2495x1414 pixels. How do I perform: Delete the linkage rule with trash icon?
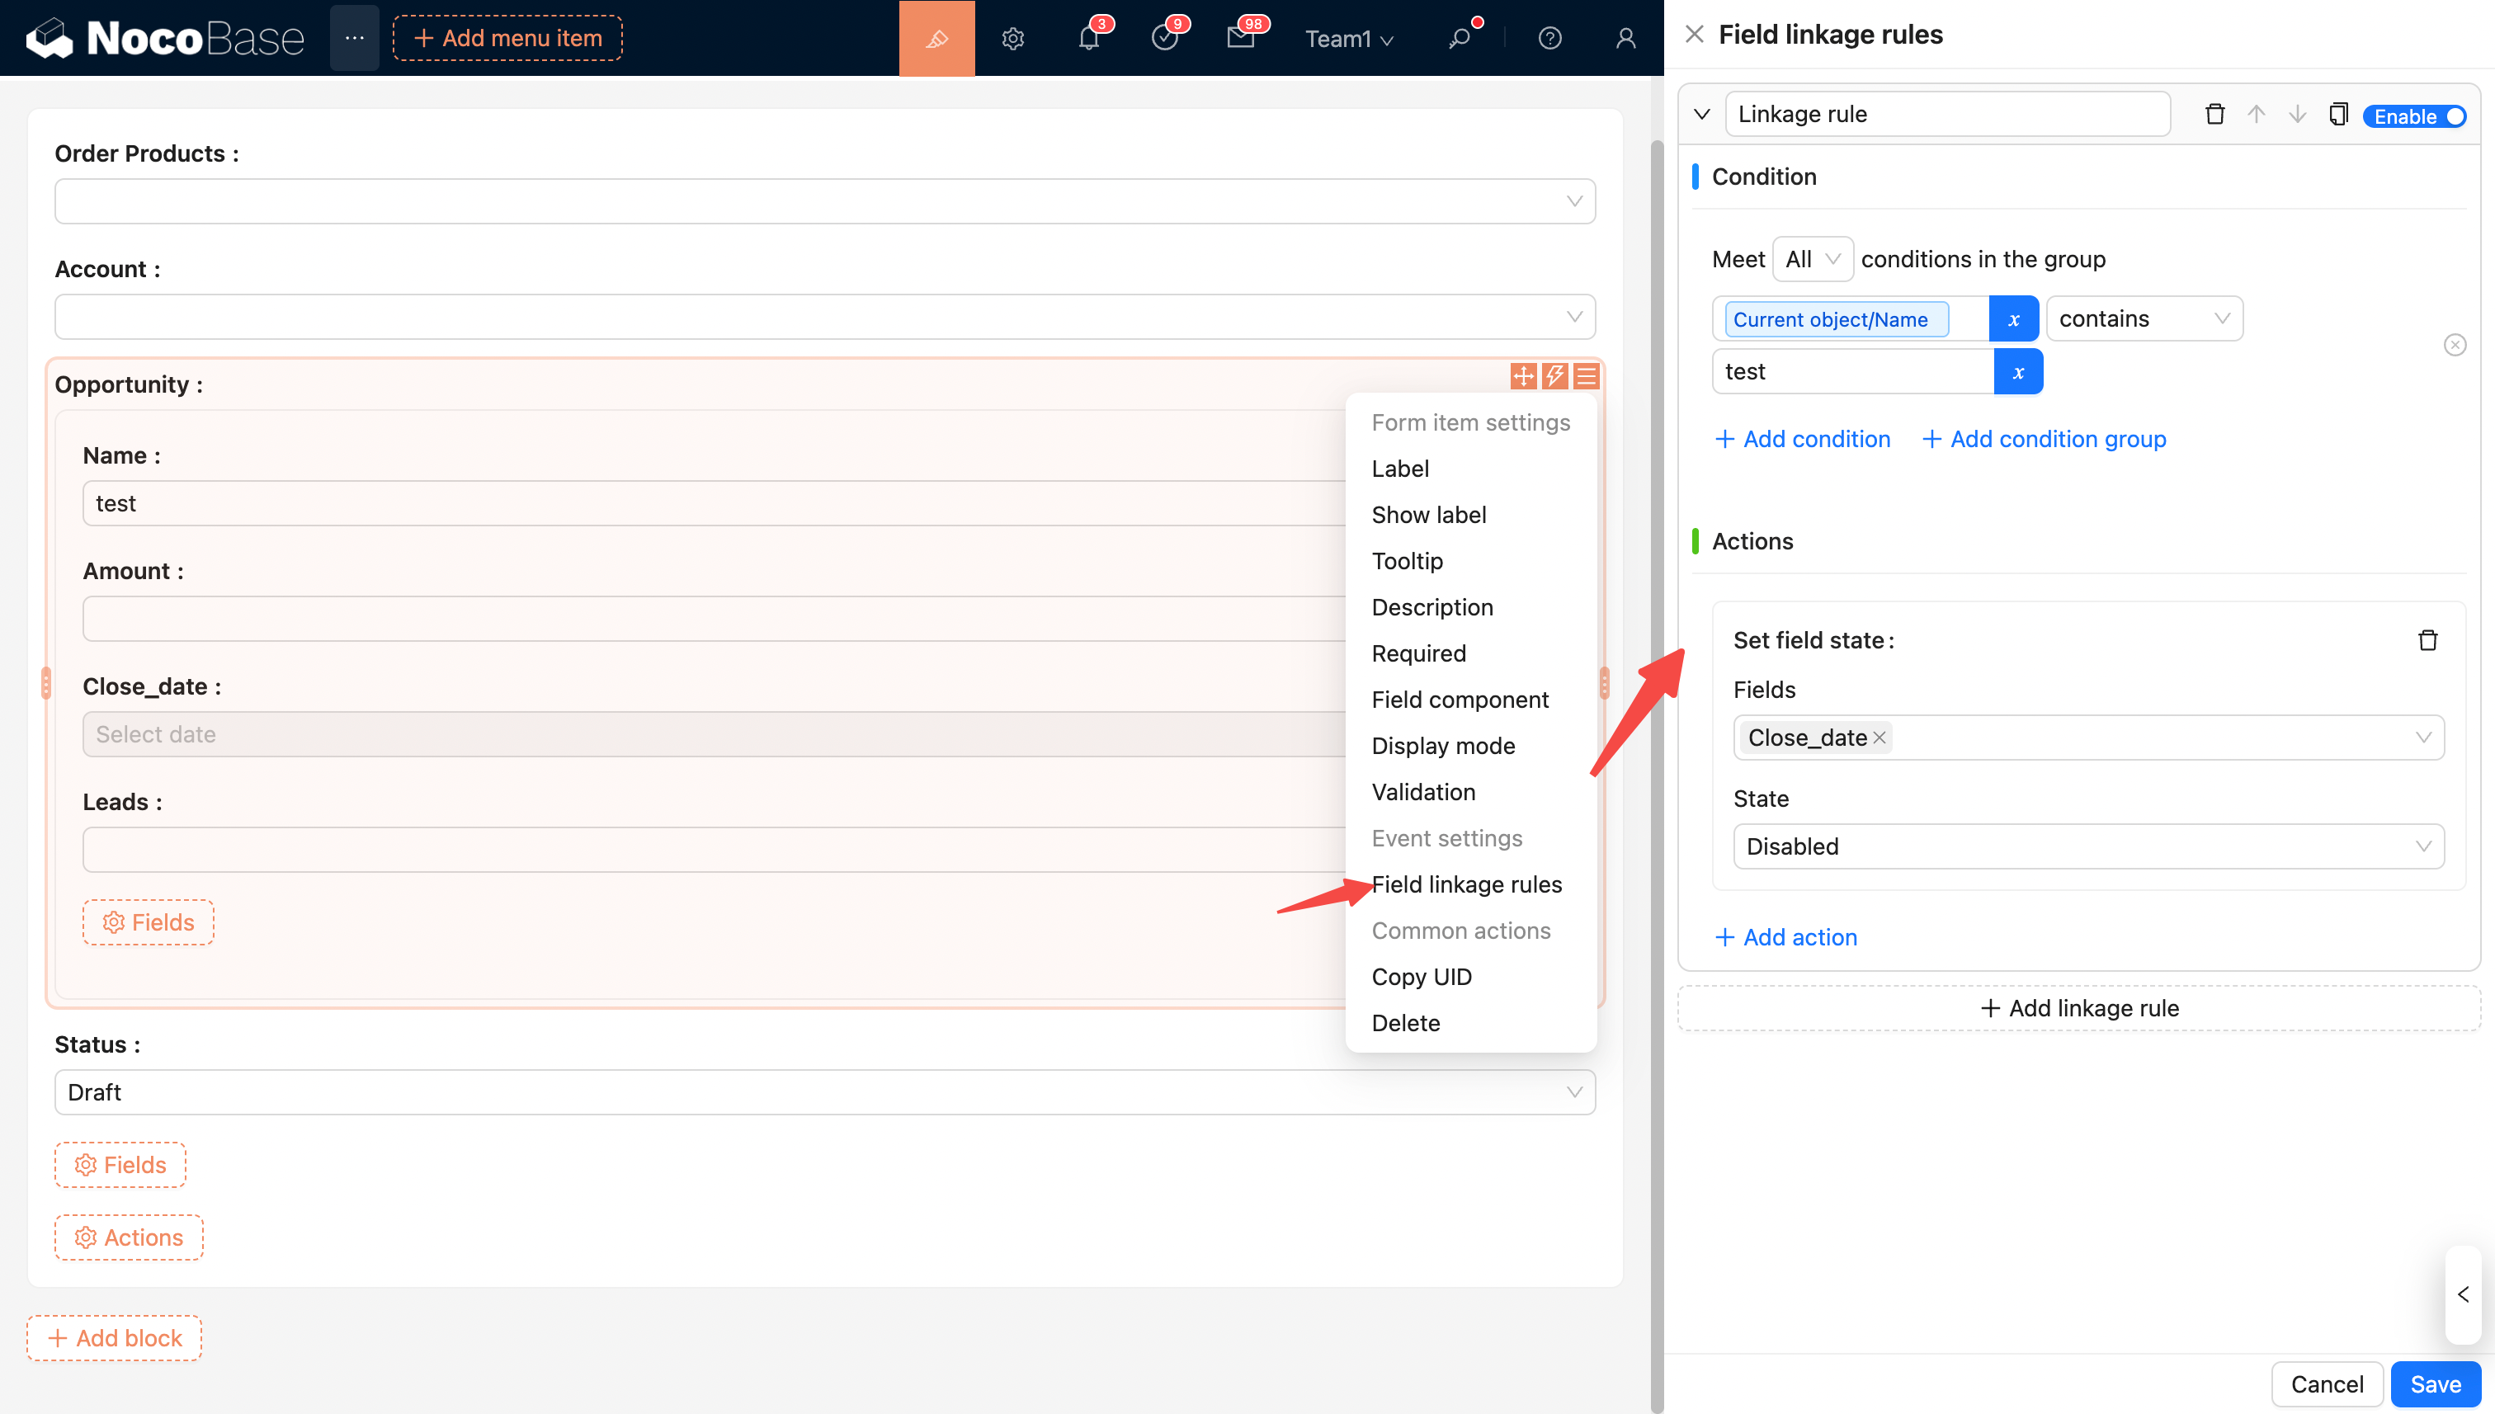(2214, 115)
